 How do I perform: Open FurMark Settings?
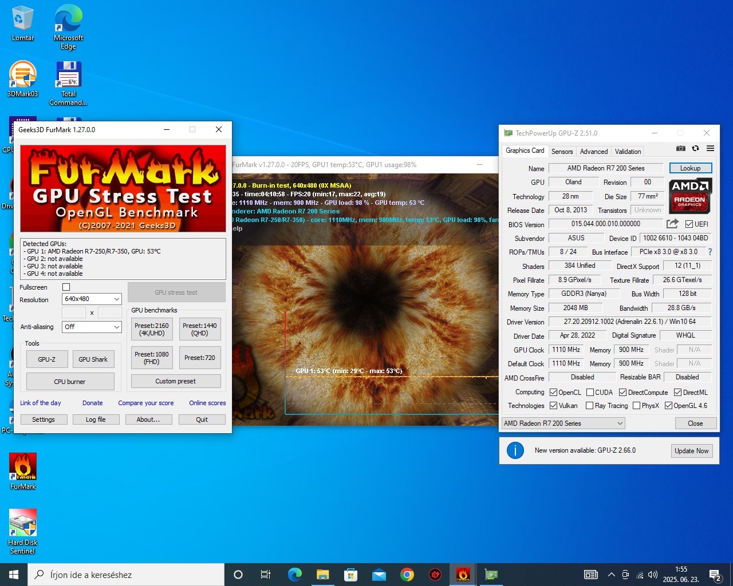(44, 419)
